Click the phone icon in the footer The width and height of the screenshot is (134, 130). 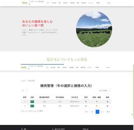click(53, 129)
